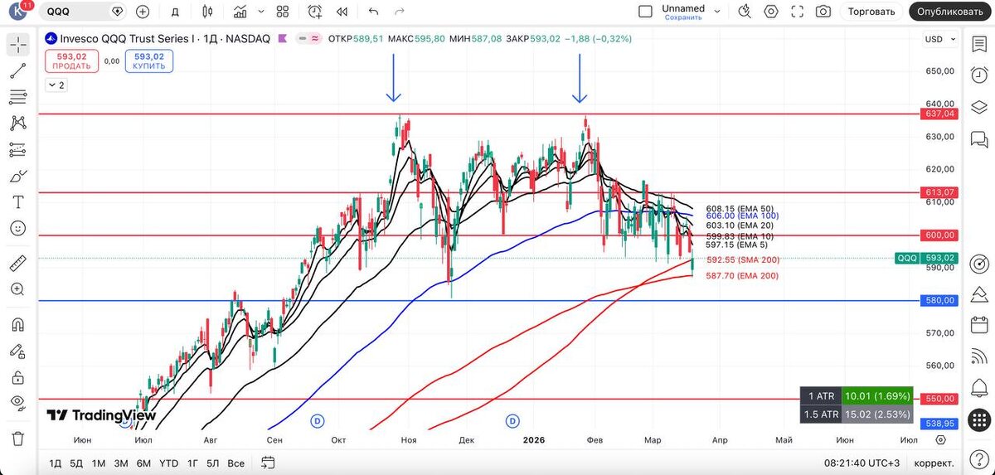Open forecasting and measurement tools
The height and width of the screenshot is (475, 995).
tap(17, 150)
